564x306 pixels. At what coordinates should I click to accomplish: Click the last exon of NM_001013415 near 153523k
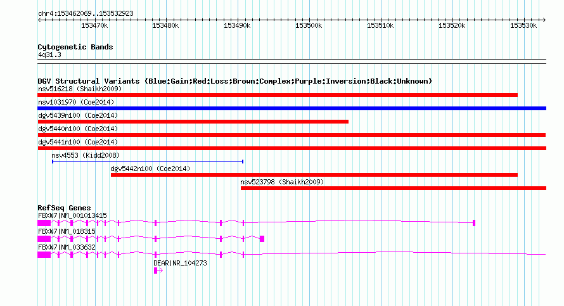coord(474,223)
